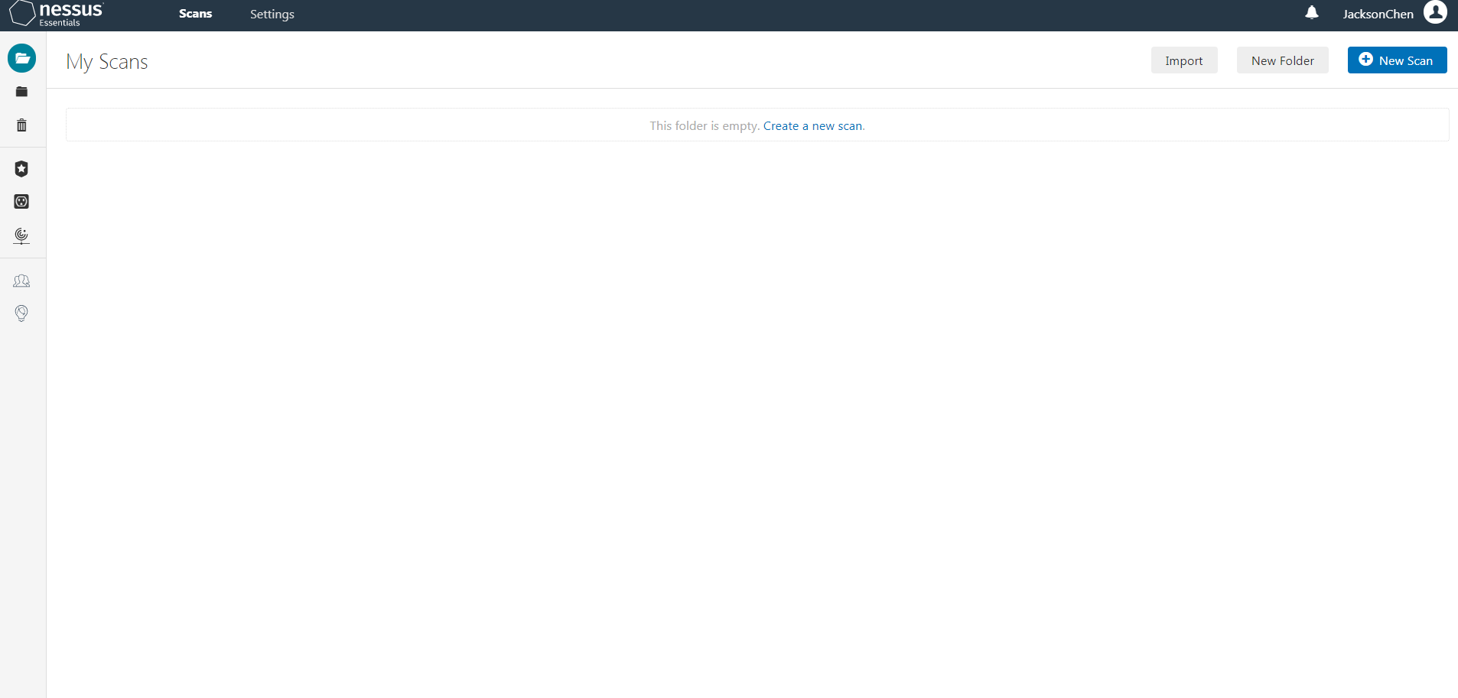Open the My Scans folder icon
Image resolution: width=1458 pixels, height=698 pixels.
[21, 58]
